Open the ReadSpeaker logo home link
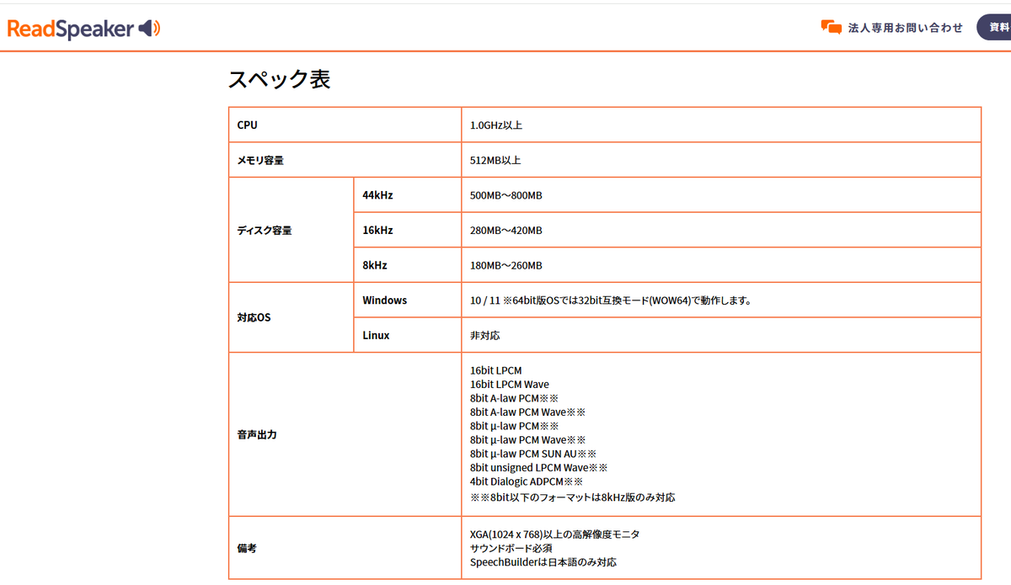Viewport: 1011px width, 585px height. 83,29
